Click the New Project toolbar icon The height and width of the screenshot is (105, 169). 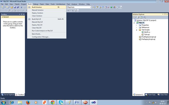click(3, 7)
